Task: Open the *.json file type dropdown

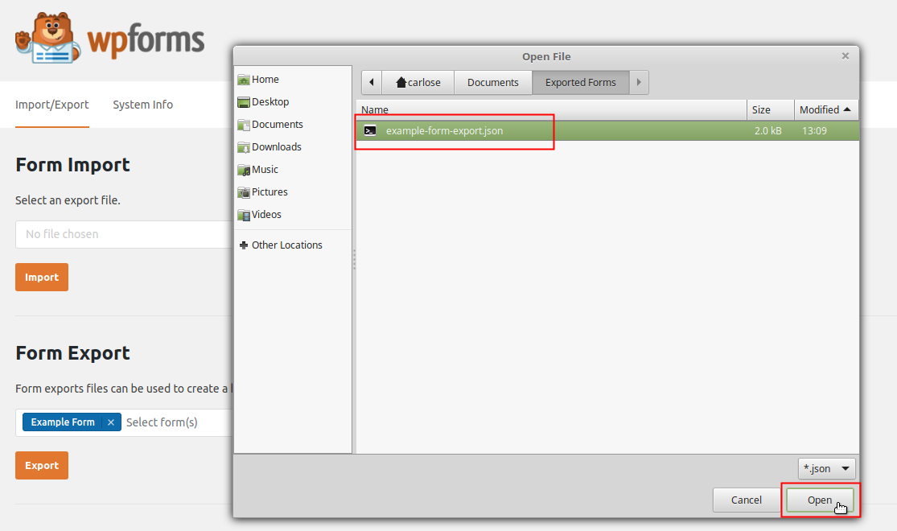Action: 826,467
